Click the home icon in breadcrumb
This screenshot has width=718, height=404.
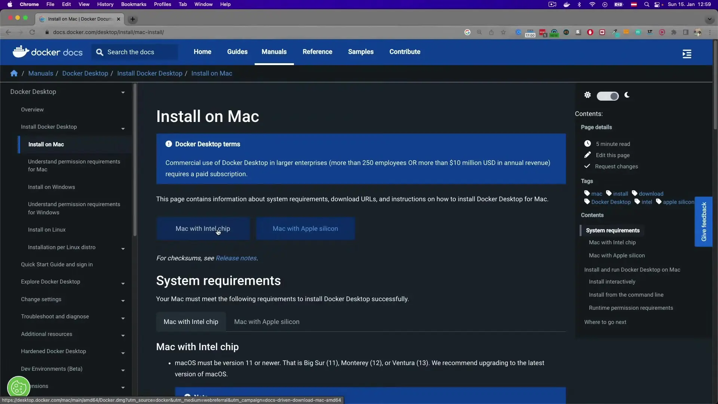click(x=14, y=73)
